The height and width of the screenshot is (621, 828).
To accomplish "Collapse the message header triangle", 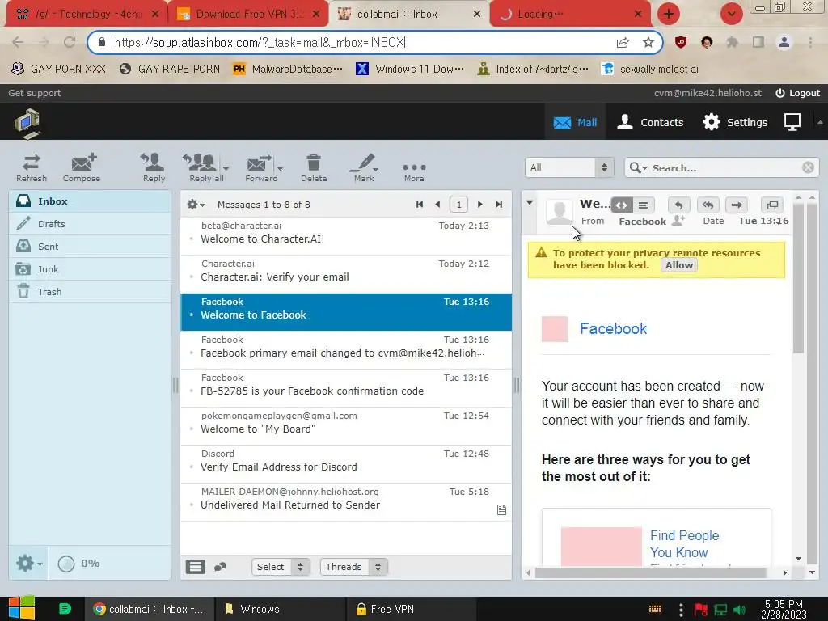I will point(530,202).
